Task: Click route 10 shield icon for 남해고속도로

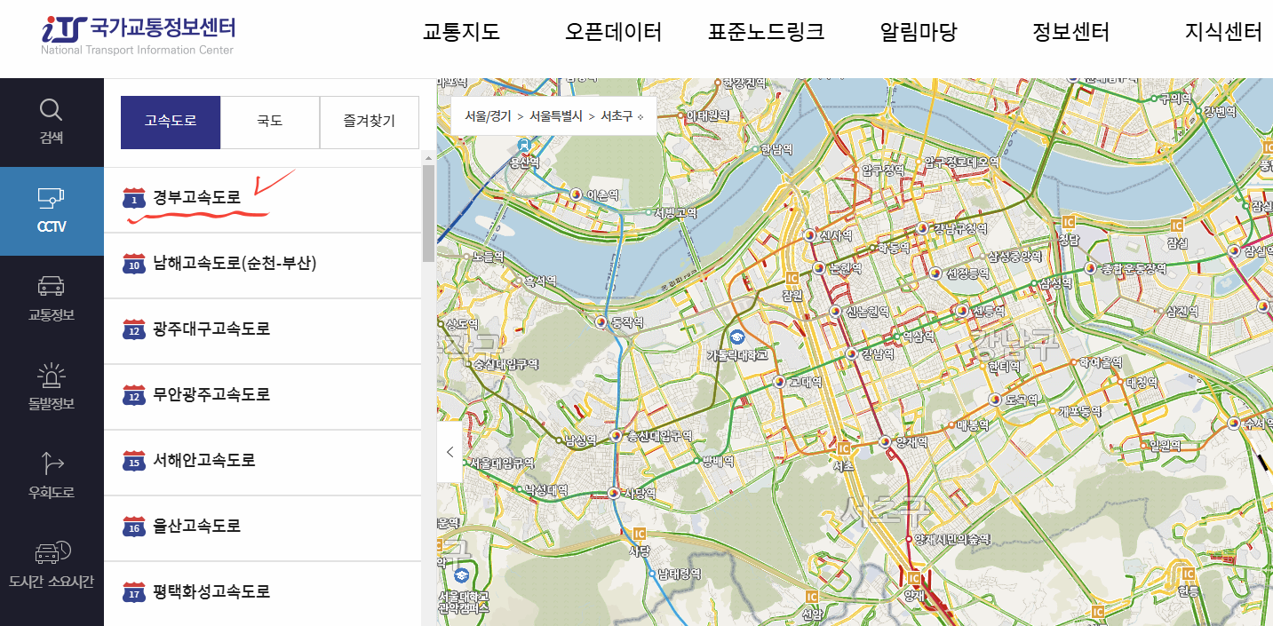Action: click(x=134, y=264)
